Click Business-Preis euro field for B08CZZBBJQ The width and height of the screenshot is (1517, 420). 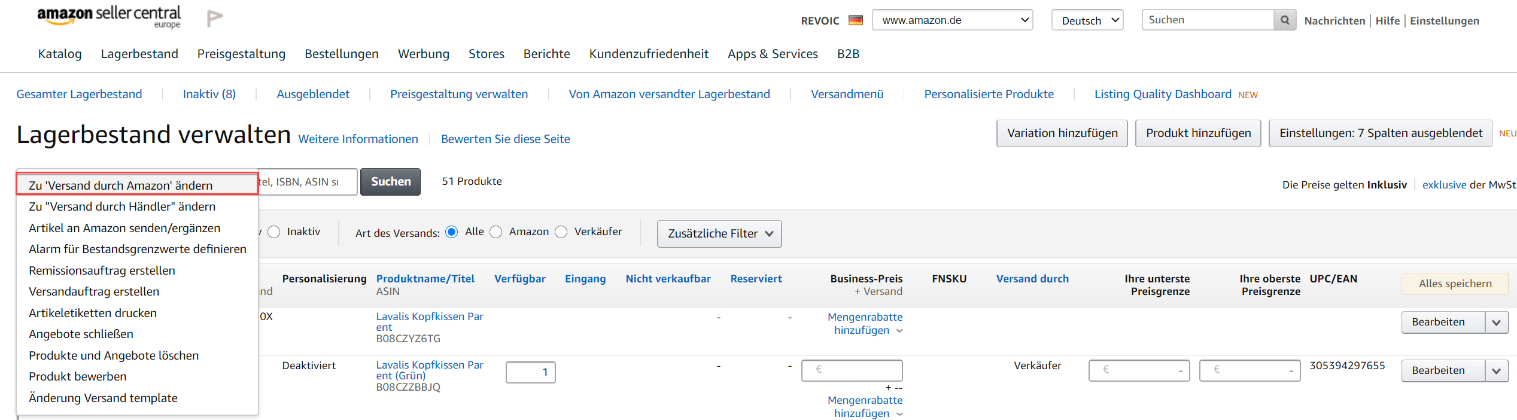click(x=852, y=370)
